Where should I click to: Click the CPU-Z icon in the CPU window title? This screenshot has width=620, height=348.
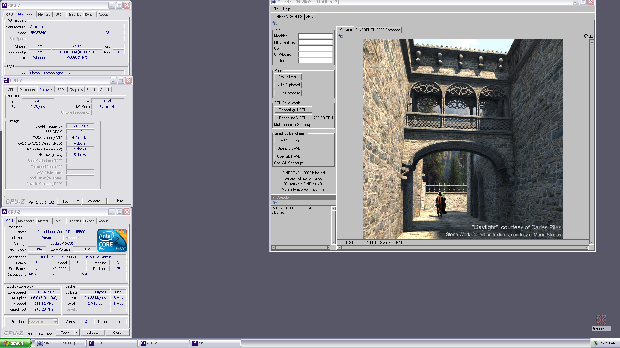[5, 212]
